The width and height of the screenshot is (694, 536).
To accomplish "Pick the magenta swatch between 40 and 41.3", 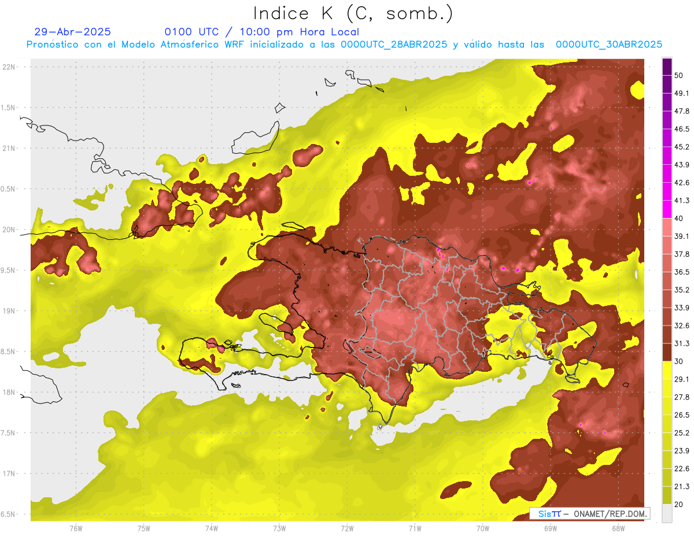I will point(667,209).
